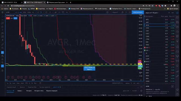Take a chart snapshot with camera icon

130,12
